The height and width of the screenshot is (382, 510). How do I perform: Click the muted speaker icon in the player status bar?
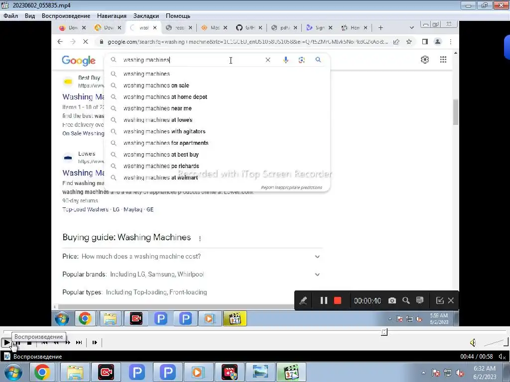502,357
